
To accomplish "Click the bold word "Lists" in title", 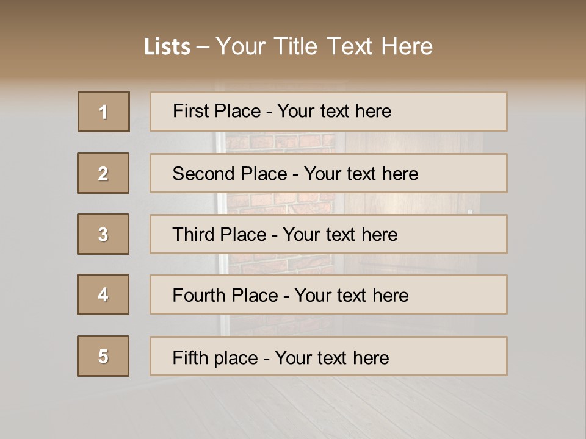I will 167,47.
